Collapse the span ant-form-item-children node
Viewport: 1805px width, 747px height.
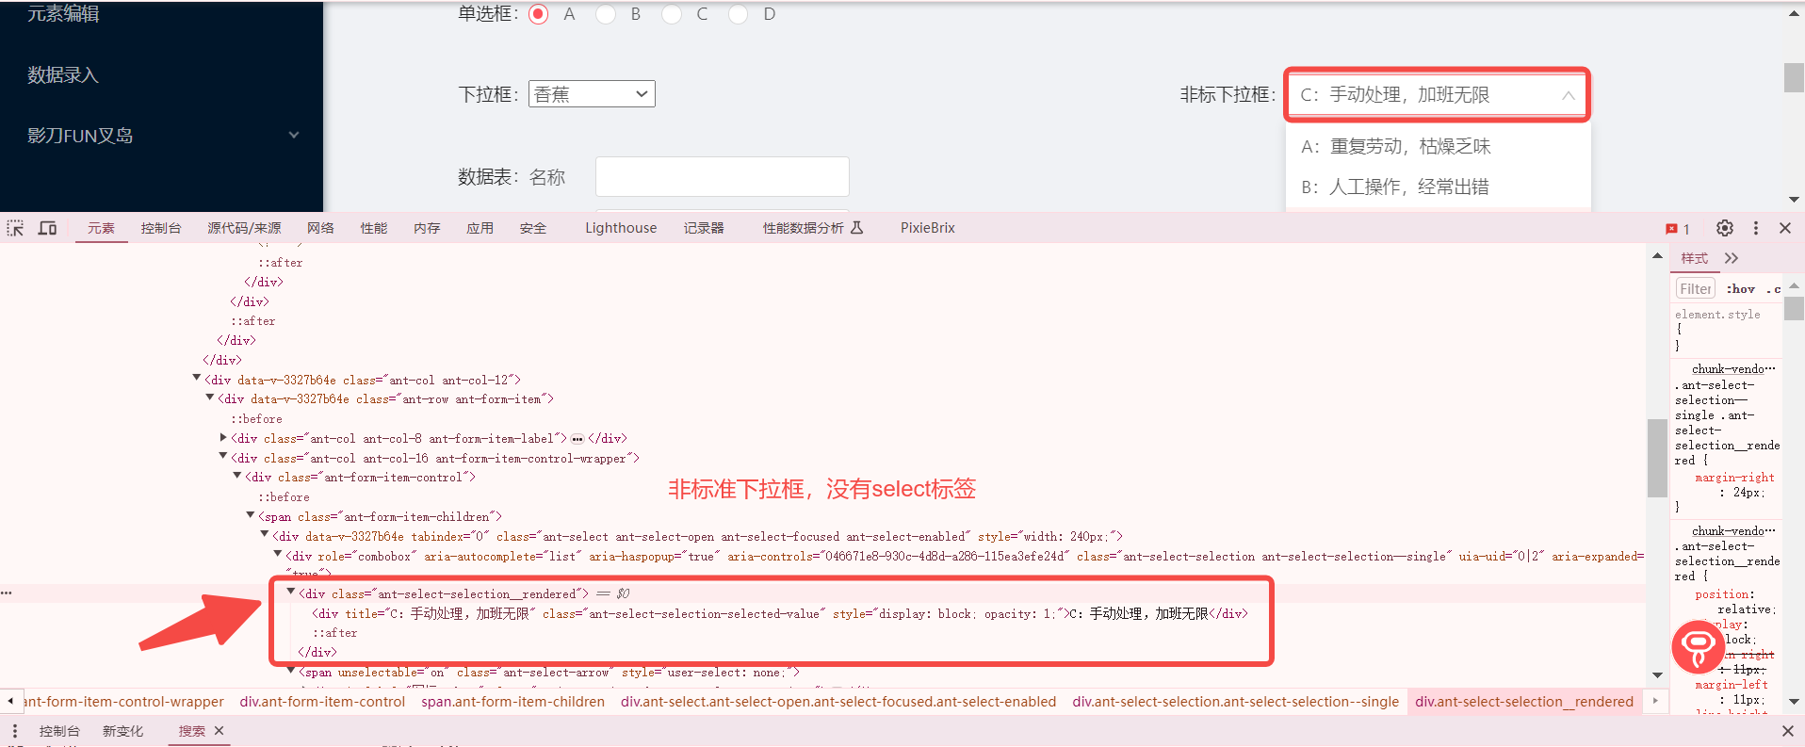251,515
